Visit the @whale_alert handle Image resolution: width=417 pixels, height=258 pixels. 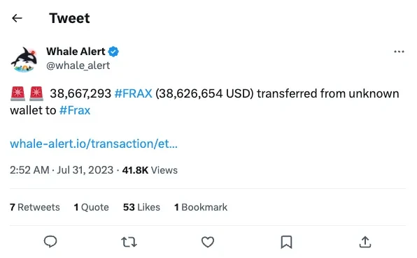pyautogui.click(x=78, y=66)
